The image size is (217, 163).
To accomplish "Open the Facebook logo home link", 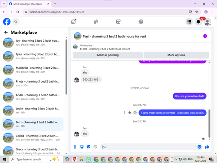I will click(7, 22).
